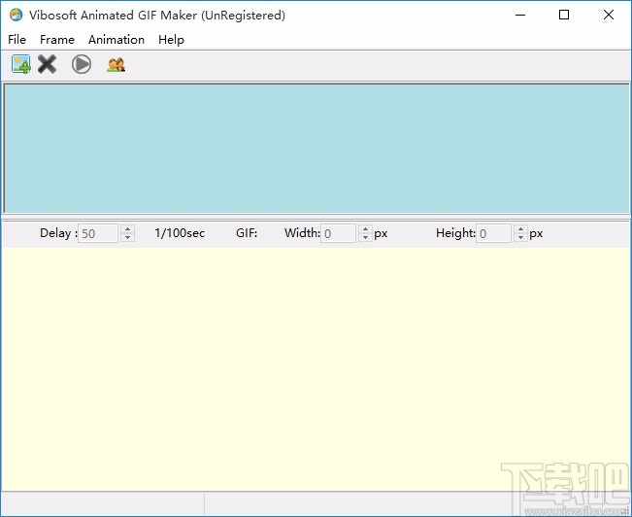
Task: Click the Add Image toolbar icon
Action: (21, 64)
